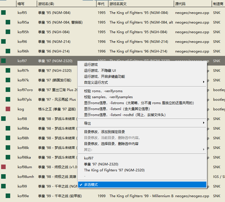The height and width of the screenshot is (202, 225).
Task: Click the green status icon for kof98a
Action: pyautogui.click(x=8, y=128)
